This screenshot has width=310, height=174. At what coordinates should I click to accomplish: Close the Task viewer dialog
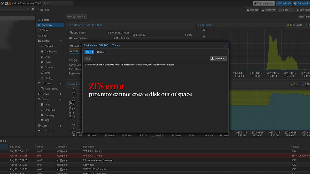[225, 45]
